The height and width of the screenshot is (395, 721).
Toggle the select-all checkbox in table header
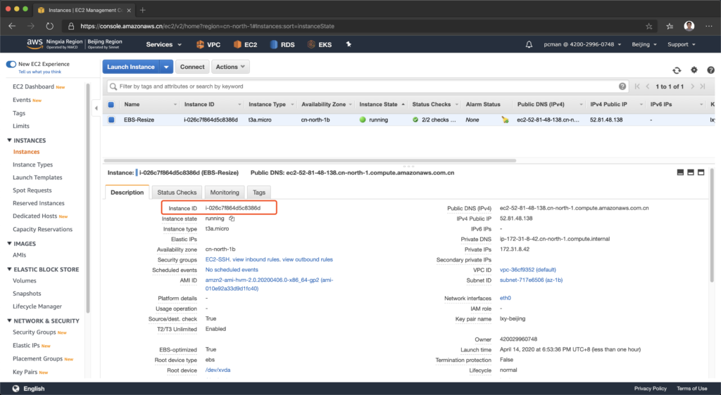tap(111, 105)
